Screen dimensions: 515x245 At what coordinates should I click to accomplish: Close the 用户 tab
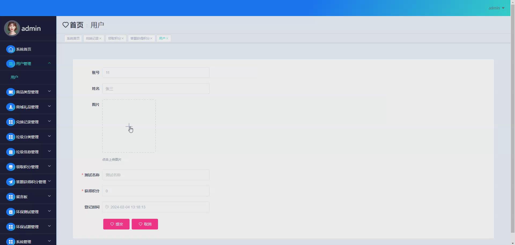(x=167, y=39)
